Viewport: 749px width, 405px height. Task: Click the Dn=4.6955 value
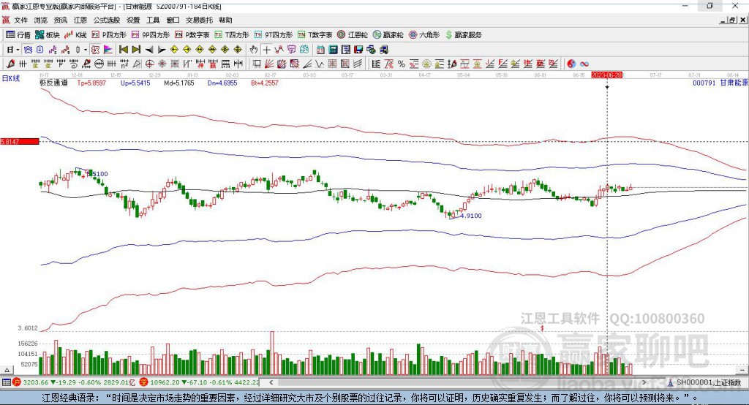point(222,83)
